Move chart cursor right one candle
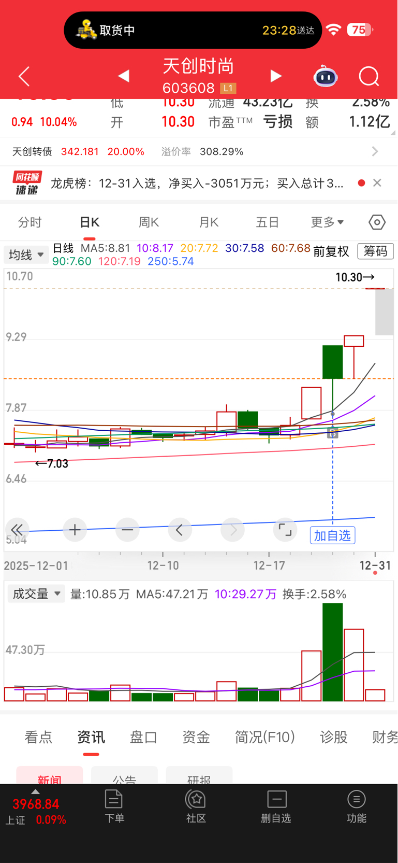Image resolution: width=398 pixels, height=863 pixels. click(233, 530)
